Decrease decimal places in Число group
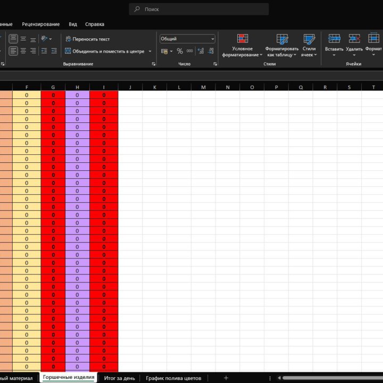The width and height of the screenshot is (383, 383). click(x=211, y=51)
